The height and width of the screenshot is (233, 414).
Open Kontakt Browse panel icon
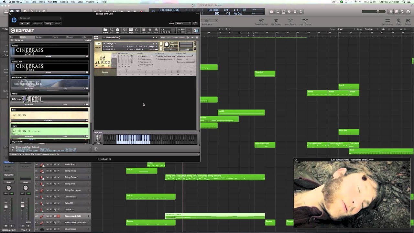pyautogui.click(x=105, y=30)
